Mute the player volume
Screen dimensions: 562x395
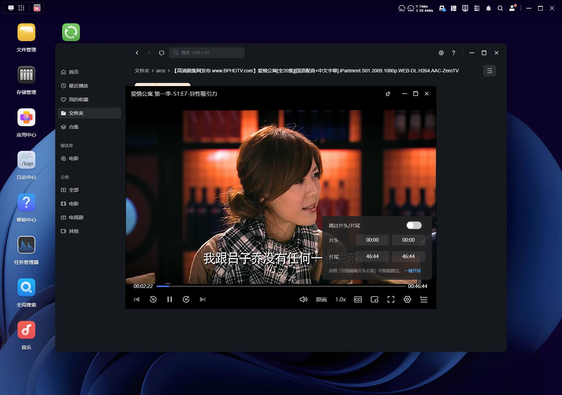click(303, 299)
